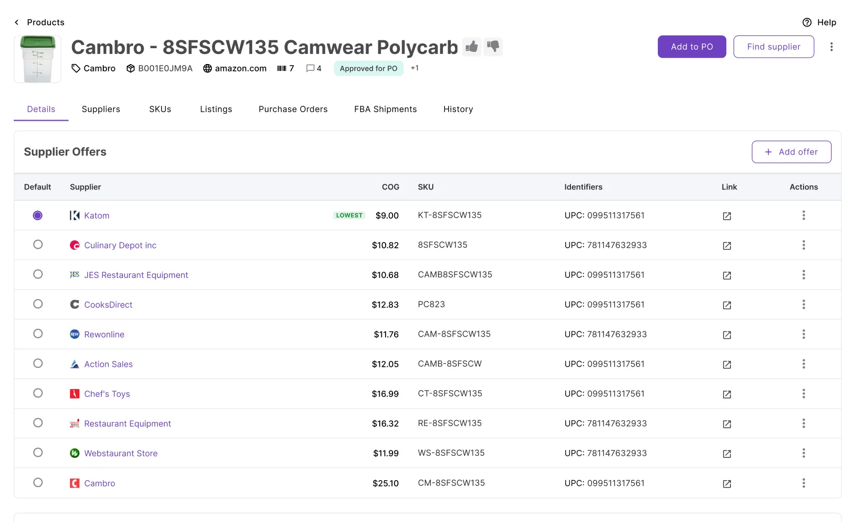Open Webstaurant Store supplier link
The height and width of the screenshot is (523, 856).
121,453
